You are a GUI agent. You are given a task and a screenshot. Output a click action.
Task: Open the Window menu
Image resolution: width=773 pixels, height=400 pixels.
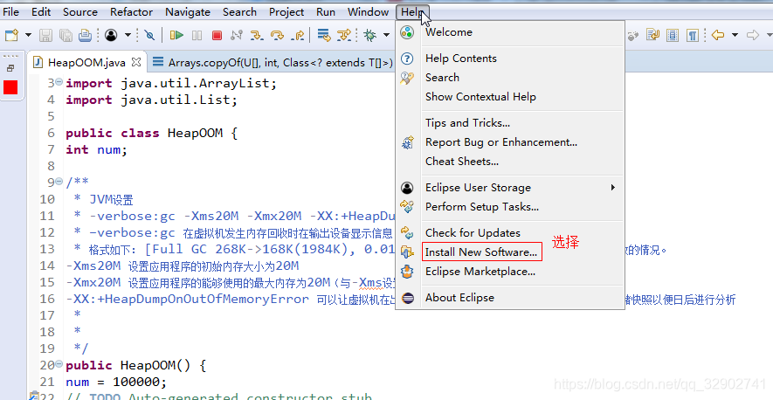click(x=368, y=12)
